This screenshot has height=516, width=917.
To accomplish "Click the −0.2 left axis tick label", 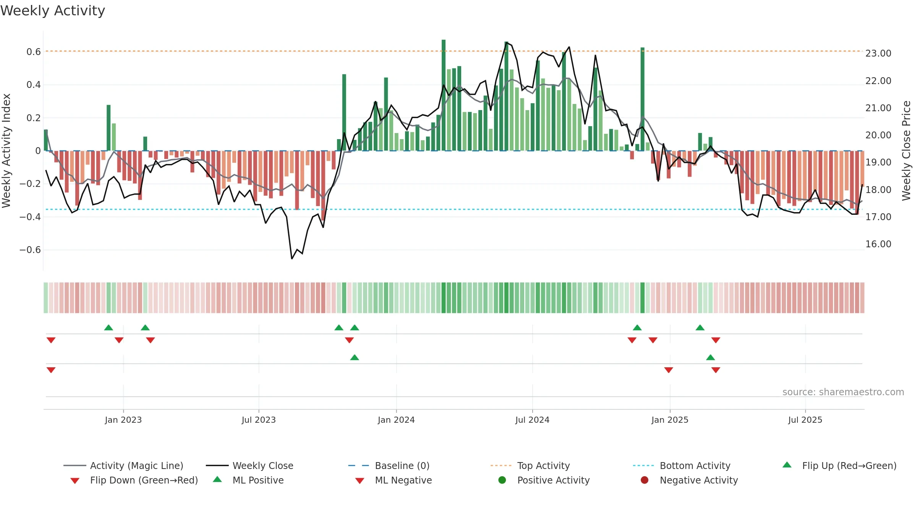I will (x=30, y=184).
